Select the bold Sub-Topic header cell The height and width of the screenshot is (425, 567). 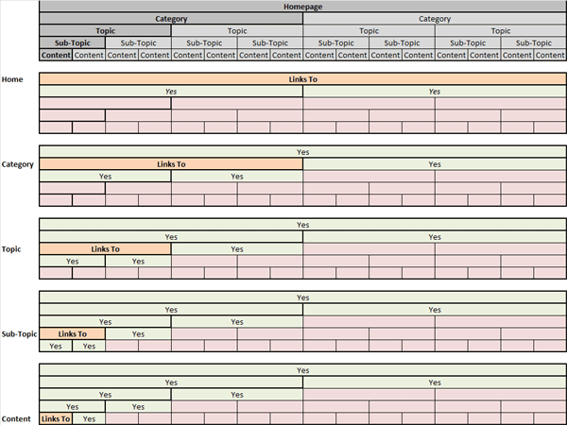[72, 42]
